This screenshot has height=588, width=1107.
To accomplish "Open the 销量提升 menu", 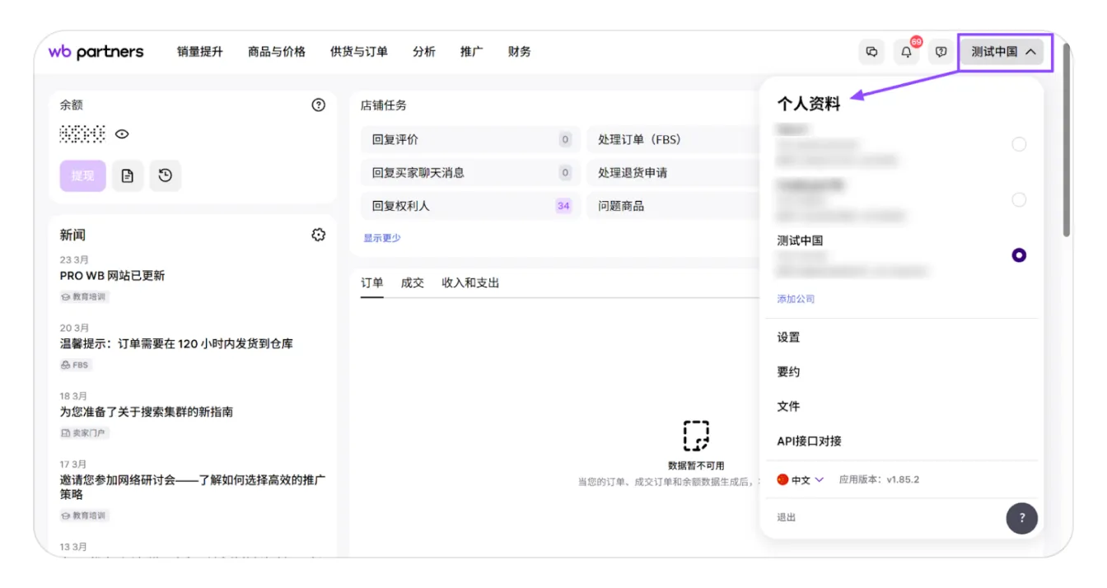I will [200, 52].
